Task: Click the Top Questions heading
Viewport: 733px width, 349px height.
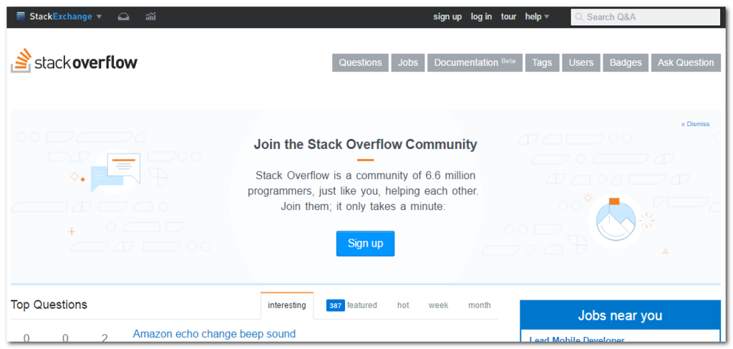Action: [x=49, y=305]
